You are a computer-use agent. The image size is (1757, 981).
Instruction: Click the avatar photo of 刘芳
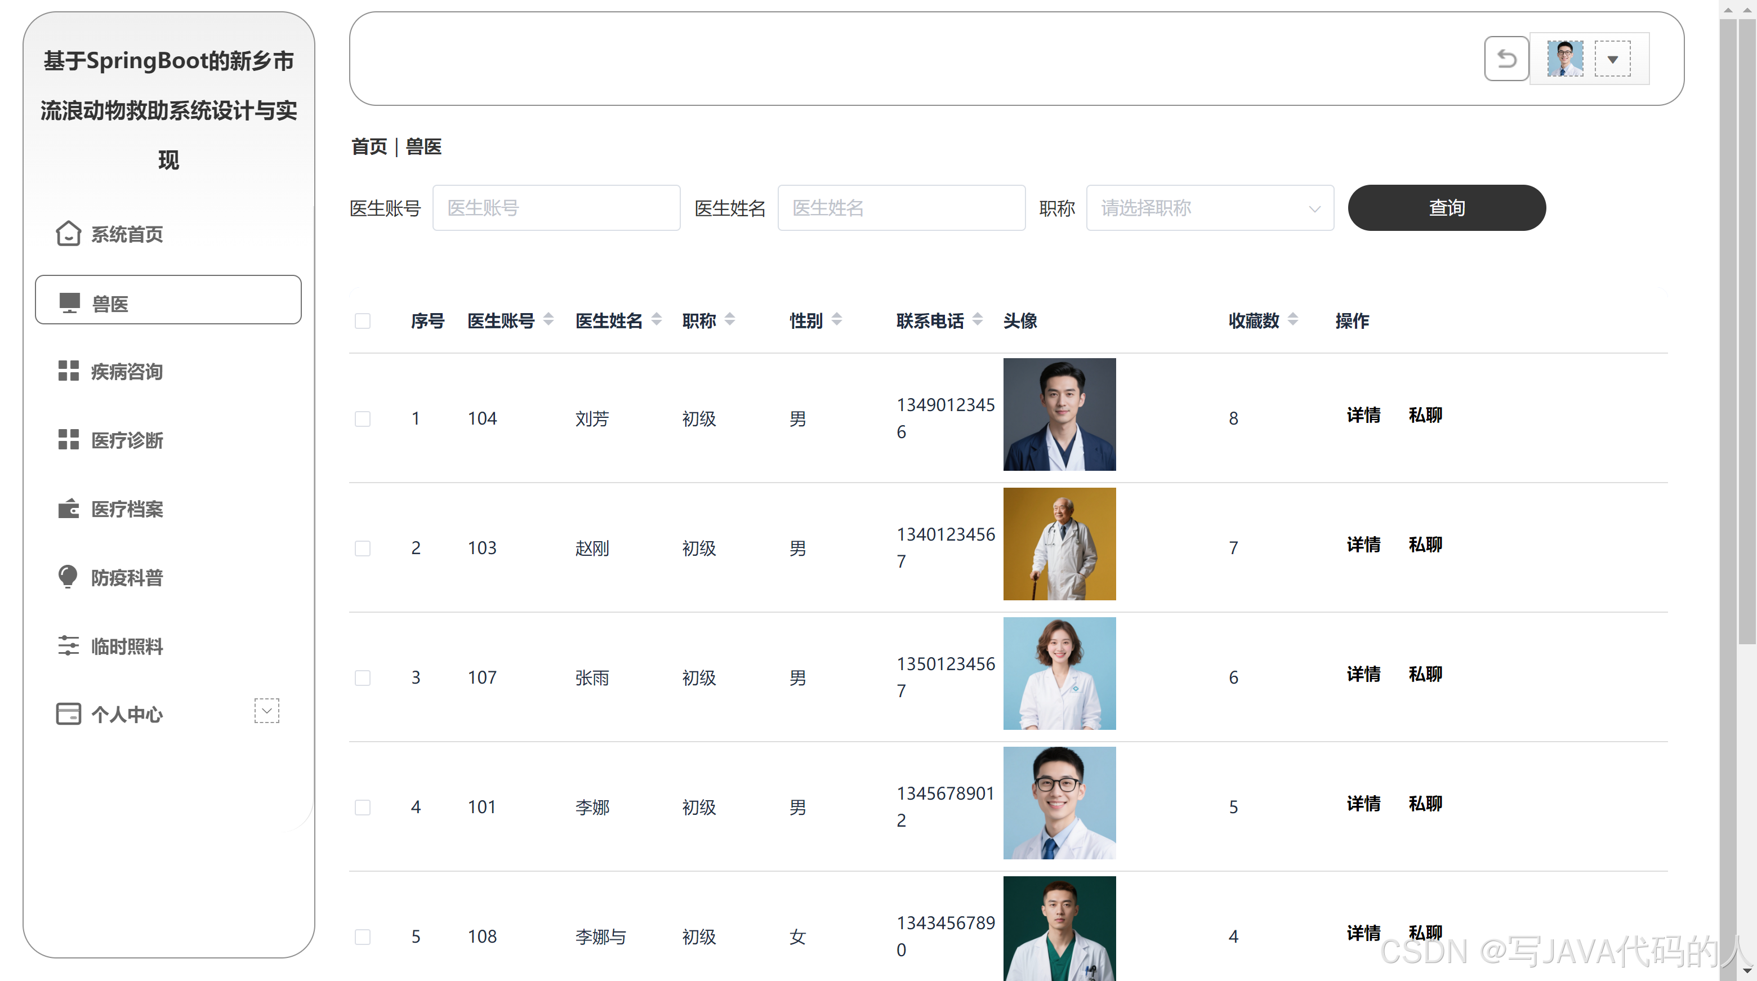point(1059,414)
